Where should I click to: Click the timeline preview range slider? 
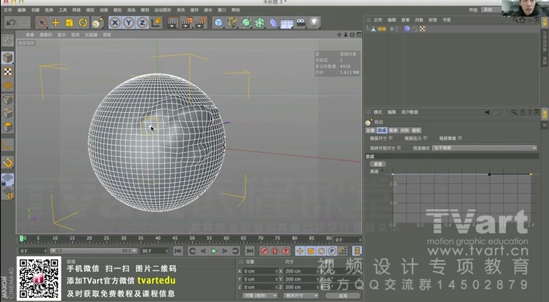tap(94, 251)
